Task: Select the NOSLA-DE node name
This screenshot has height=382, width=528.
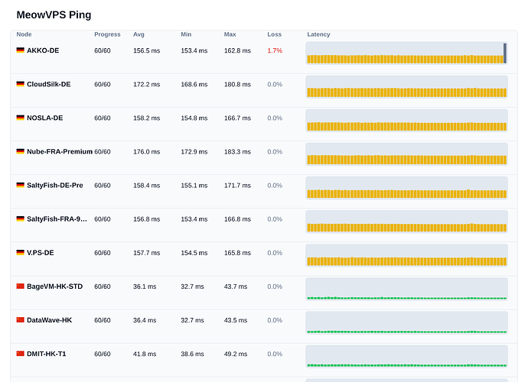Action: tap(45, 118)
